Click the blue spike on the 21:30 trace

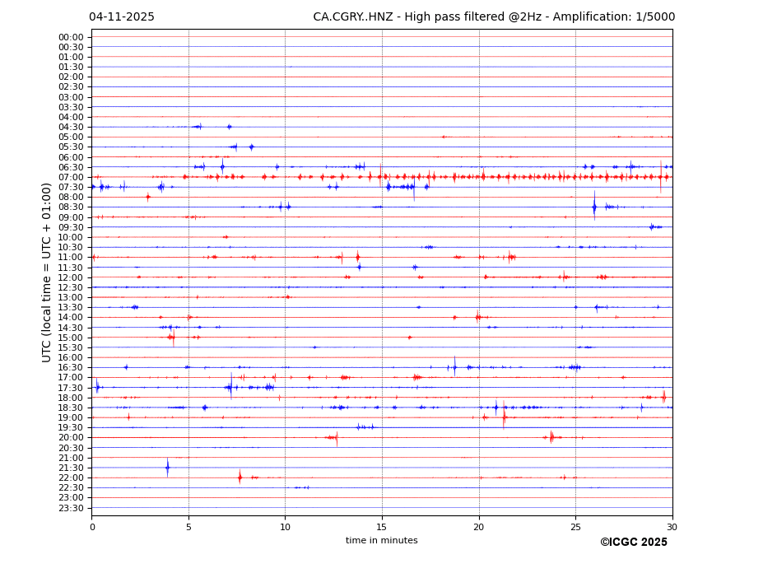coord(167,468)
